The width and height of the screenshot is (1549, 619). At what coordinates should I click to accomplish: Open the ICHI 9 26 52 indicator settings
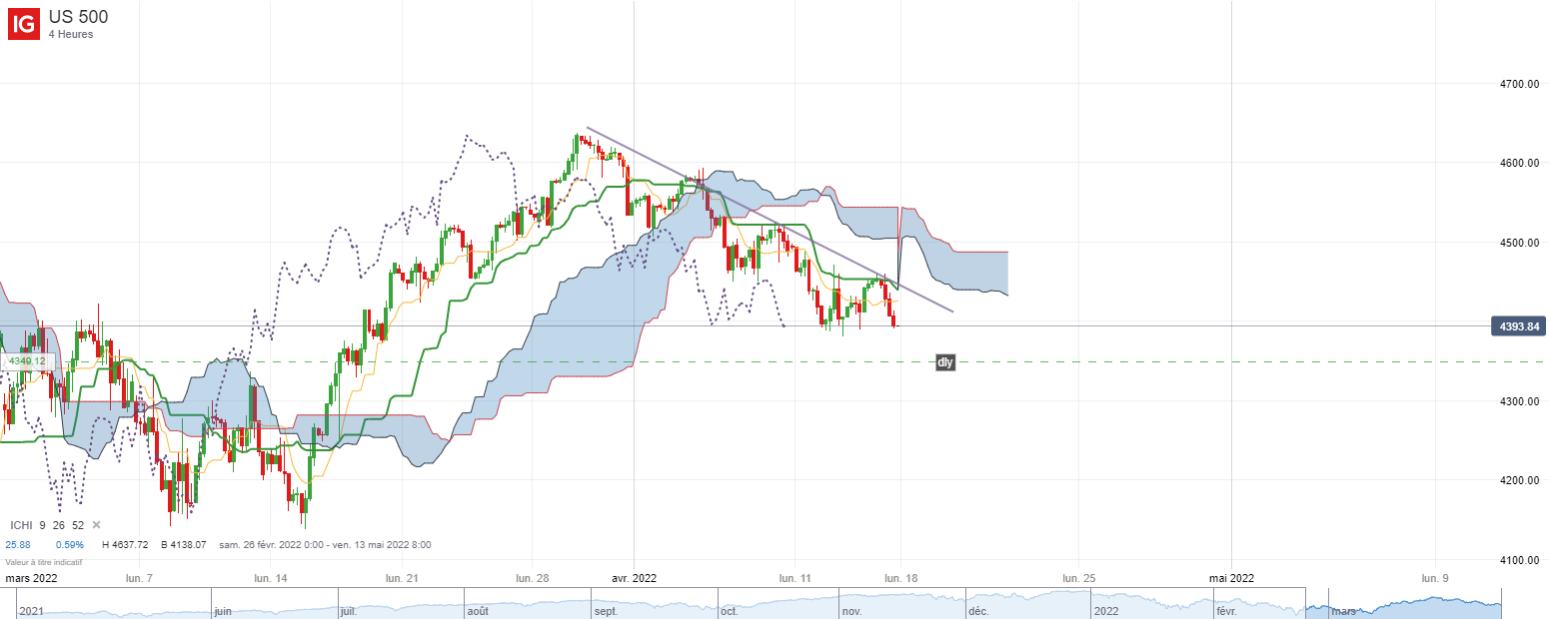tap(47, 524)
